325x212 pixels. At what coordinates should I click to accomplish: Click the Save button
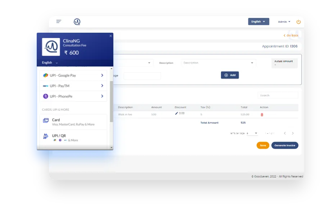click(262, 145)
